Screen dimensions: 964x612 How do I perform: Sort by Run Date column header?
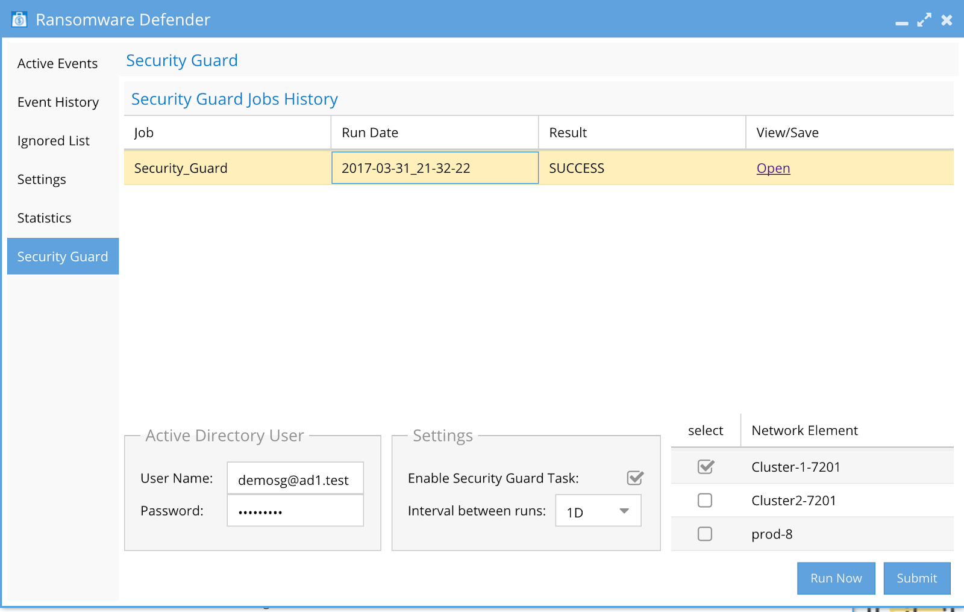(x=434, y=133)
